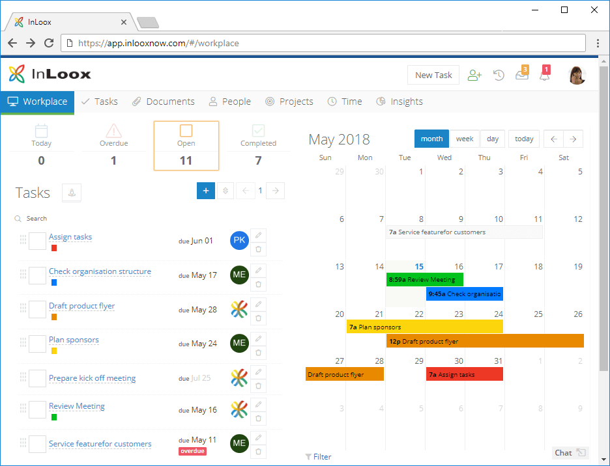Click the add user icon in header
The image size is (610, 466).
pos(474,75)
